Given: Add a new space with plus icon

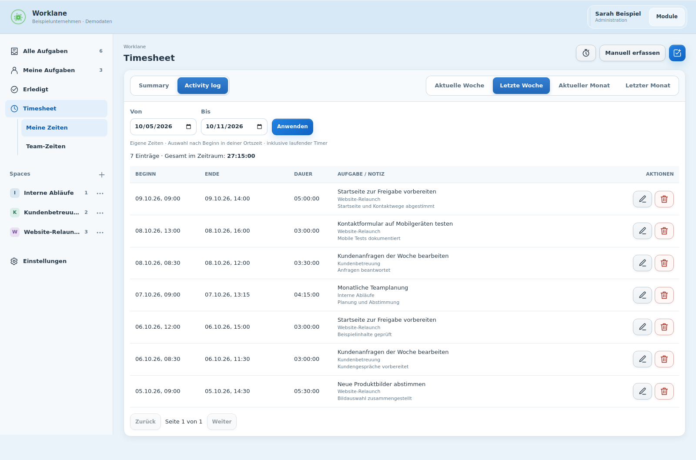Looking at the screenshot, I should click(x=102, y=175).
